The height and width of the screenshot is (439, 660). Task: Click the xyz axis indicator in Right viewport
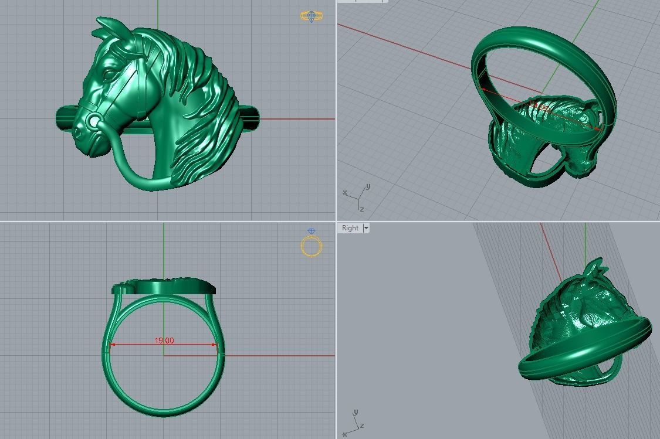354,423
